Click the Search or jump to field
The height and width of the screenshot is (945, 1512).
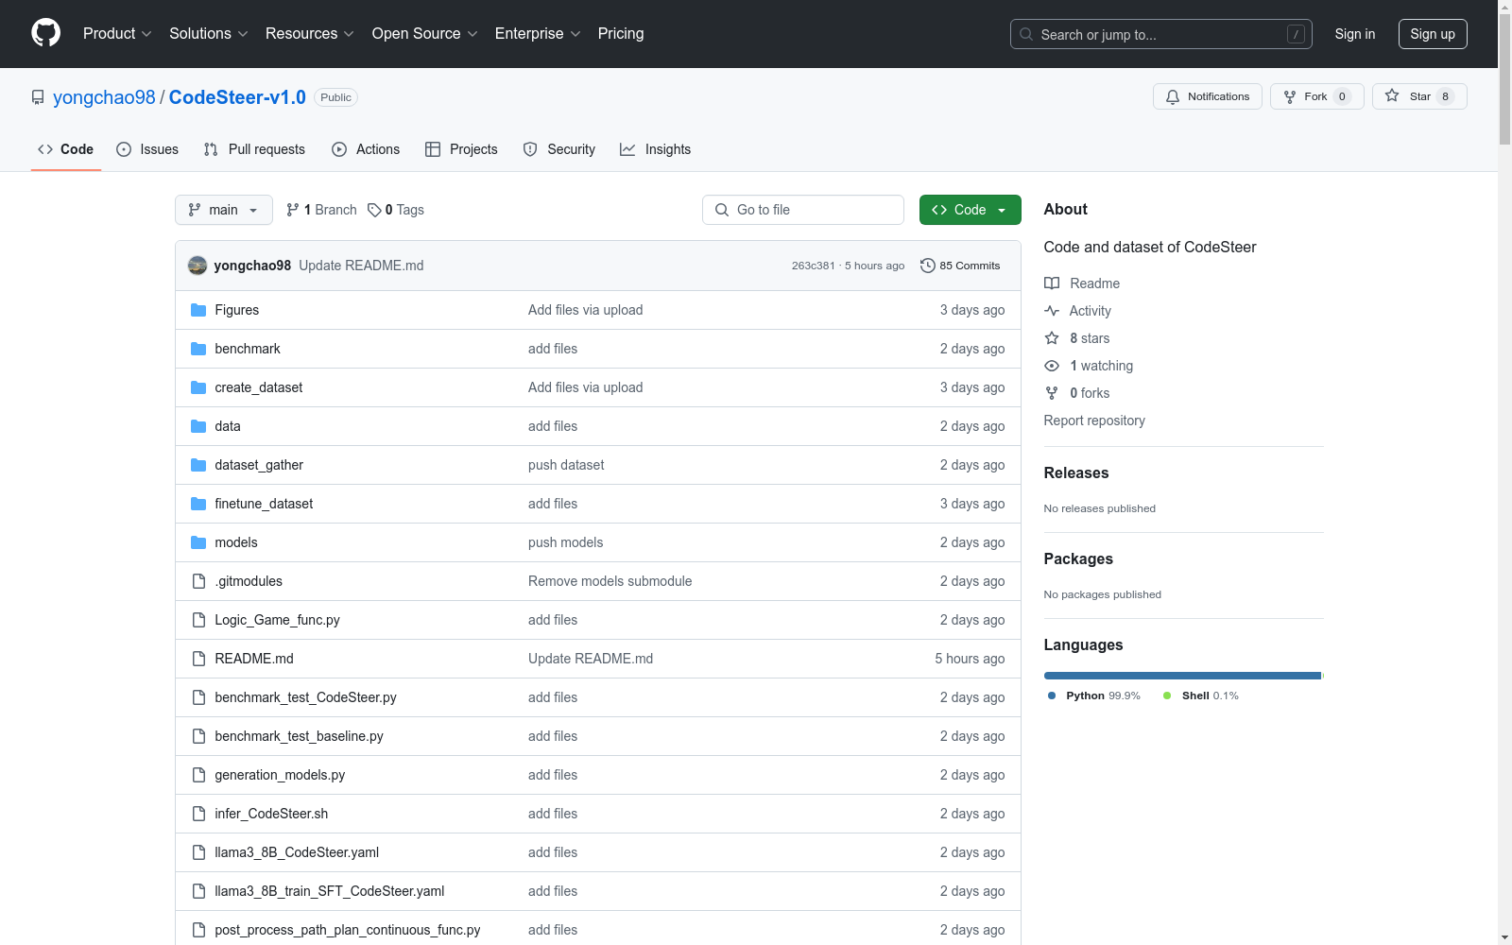[1161, 34]
